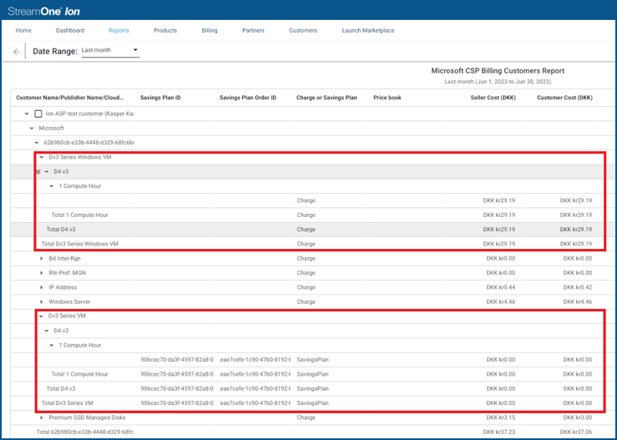Click the Customer Name/Publisher Name column header
The height and width of the screenshot is (440, 617).
coord(70,98)
